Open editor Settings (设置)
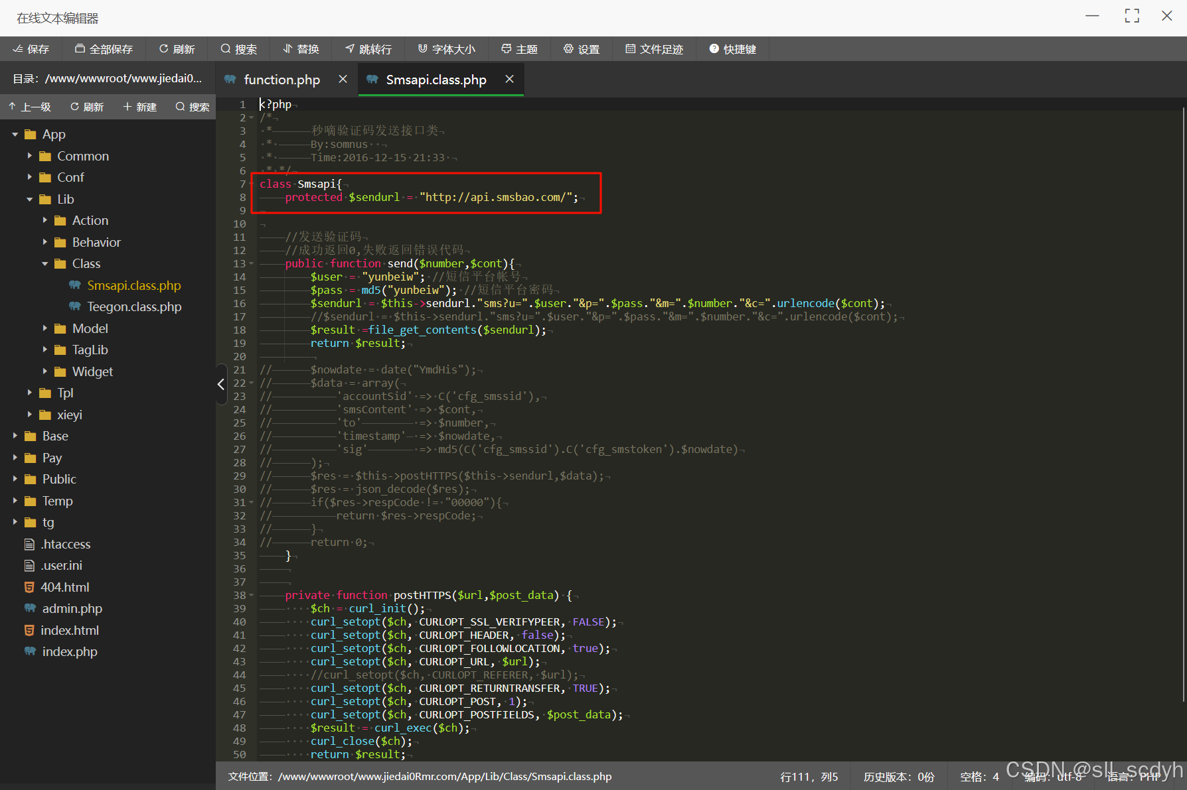 [x=581, y=49]
